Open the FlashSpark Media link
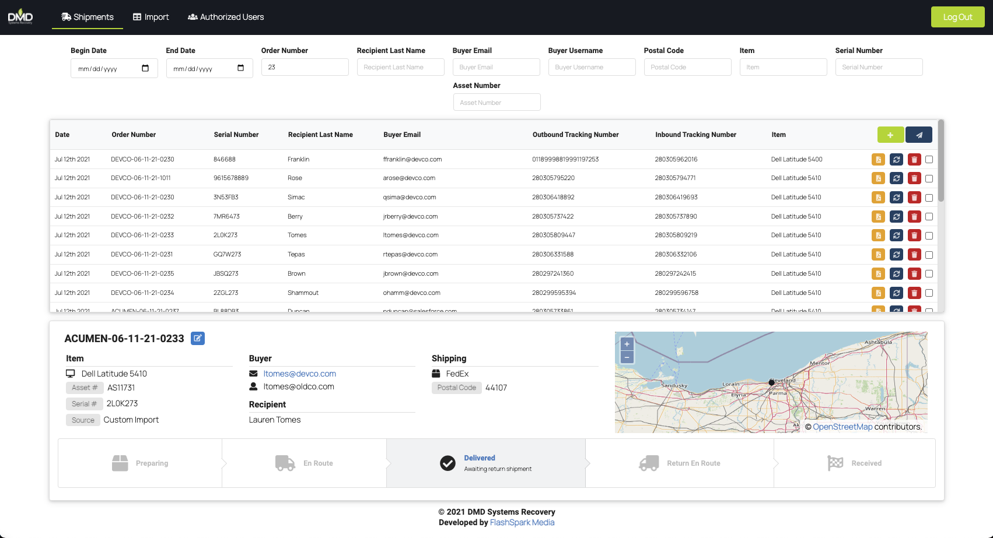Screen dimensions: 993x538 pos(522,522)
